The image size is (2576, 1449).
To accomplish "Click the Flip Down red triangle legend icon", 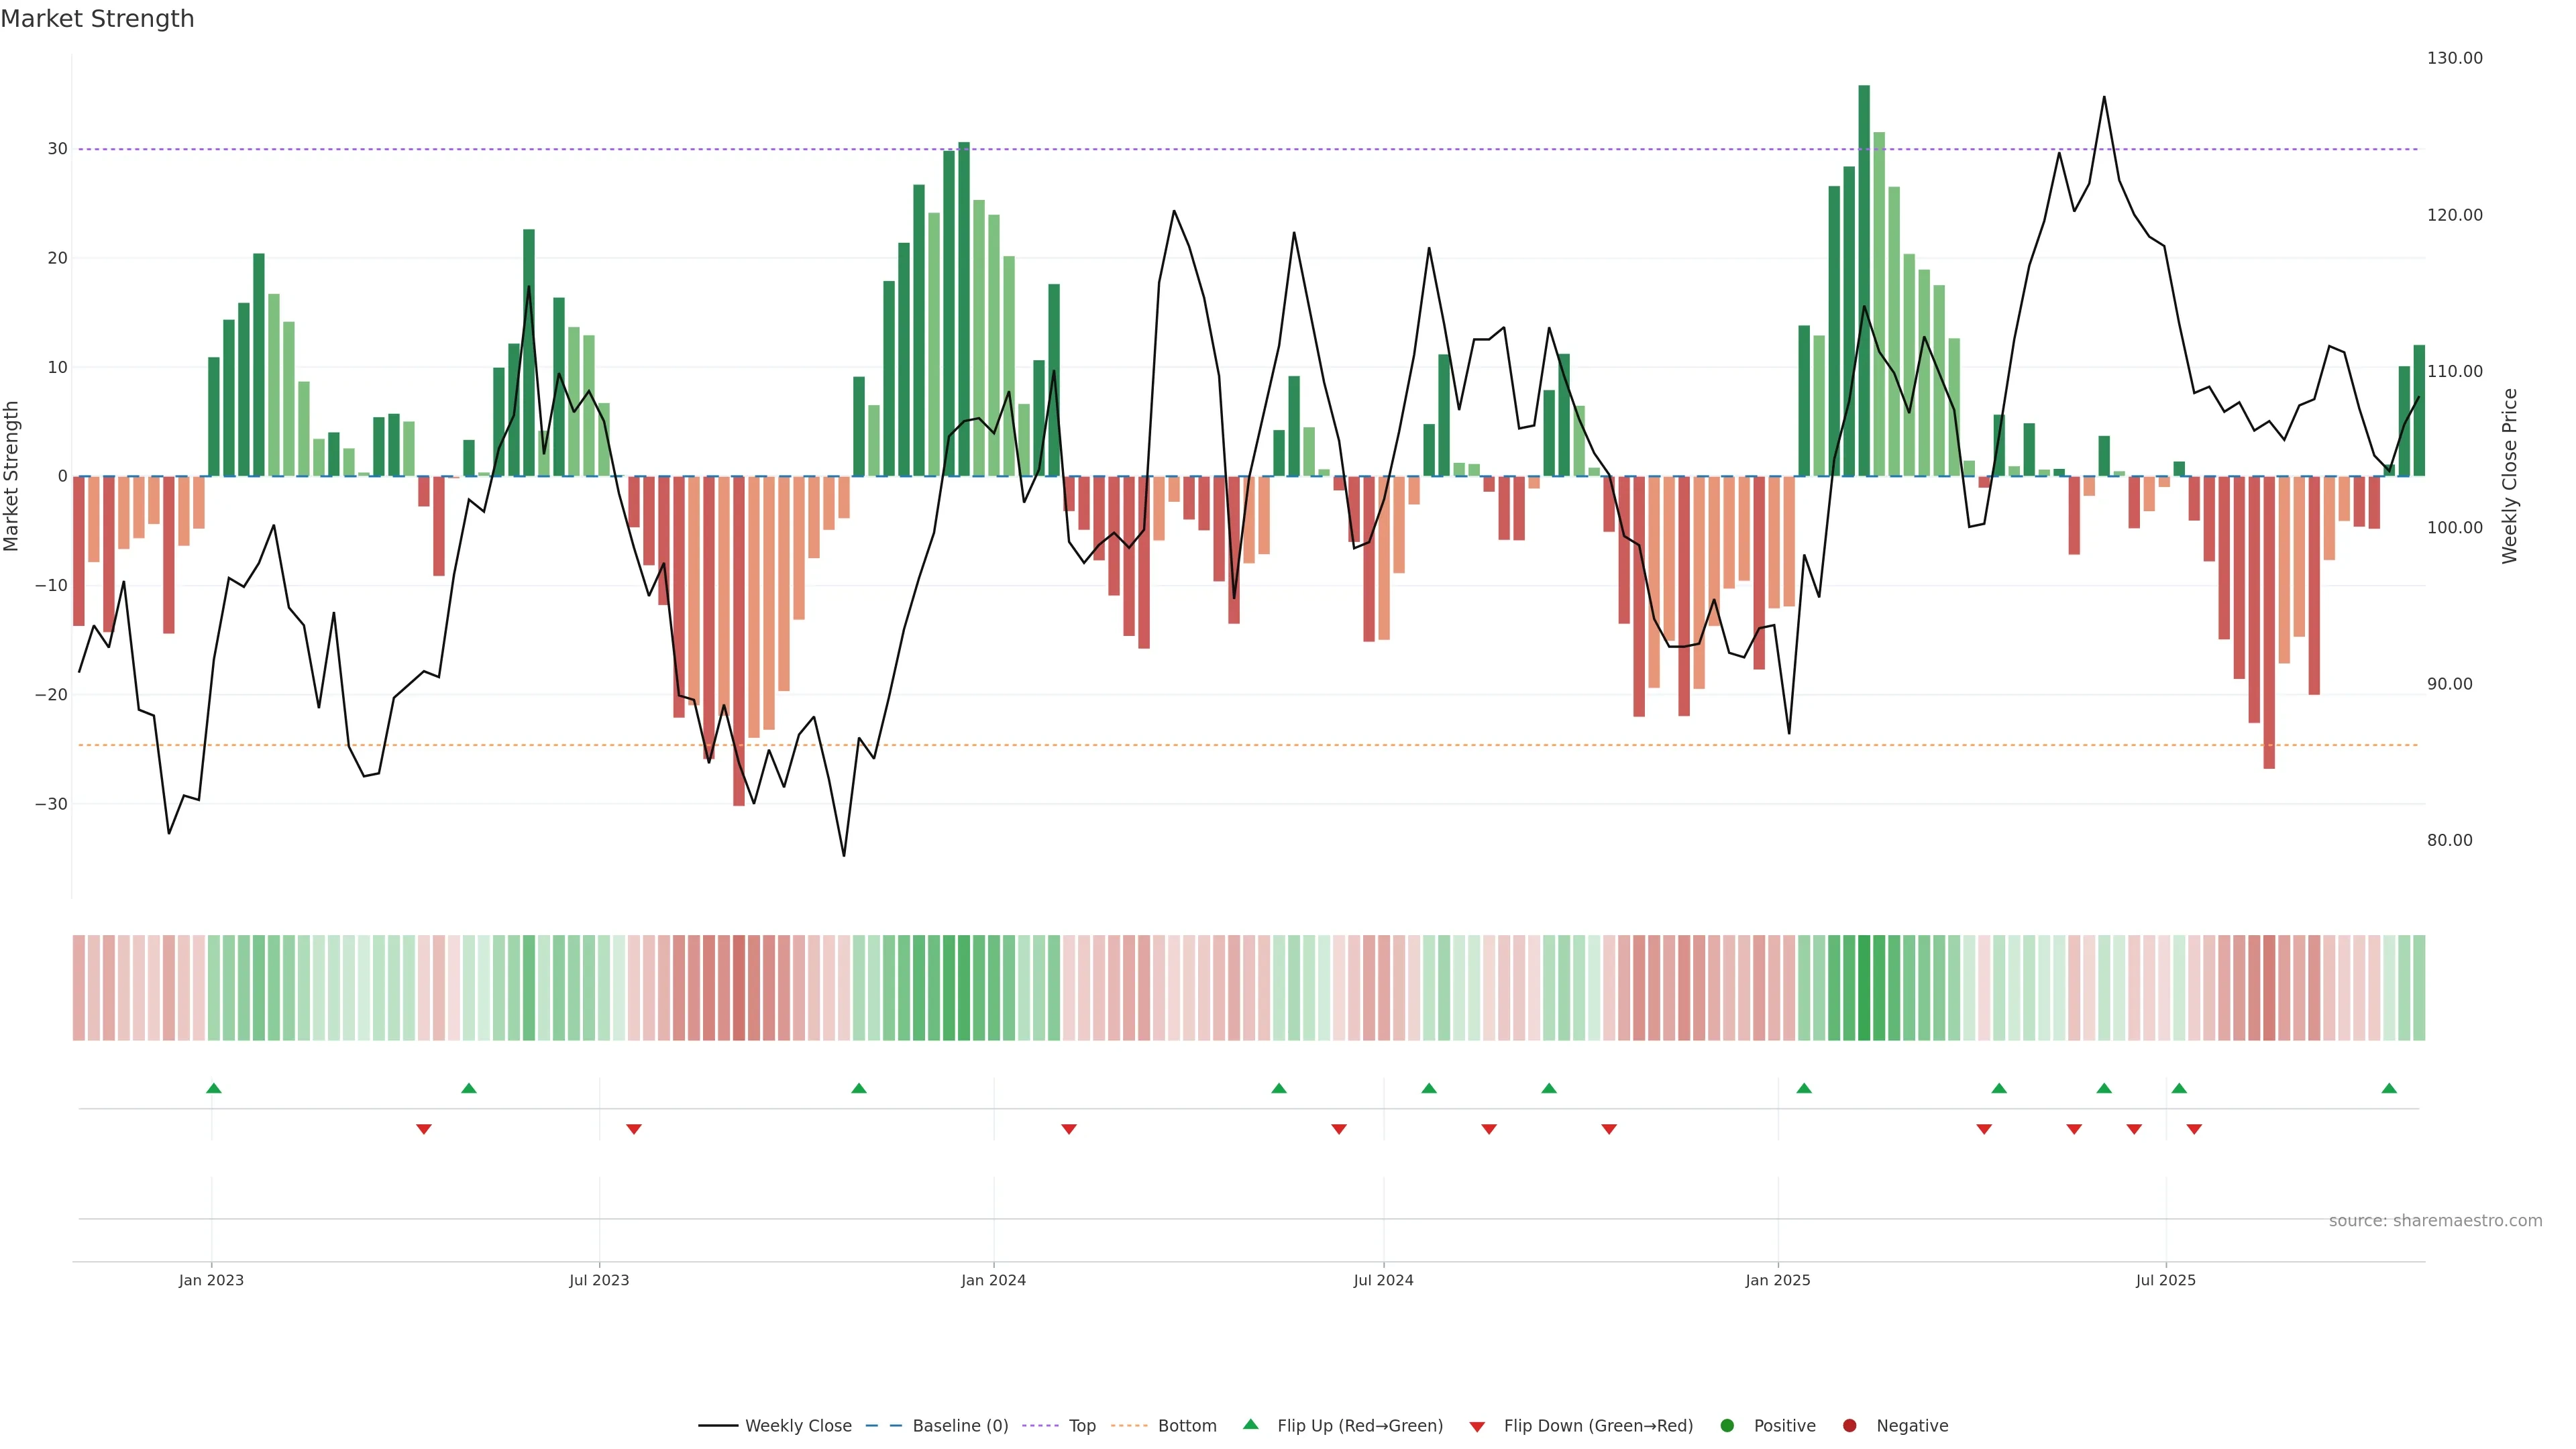I will [x=1477, y=1427].
